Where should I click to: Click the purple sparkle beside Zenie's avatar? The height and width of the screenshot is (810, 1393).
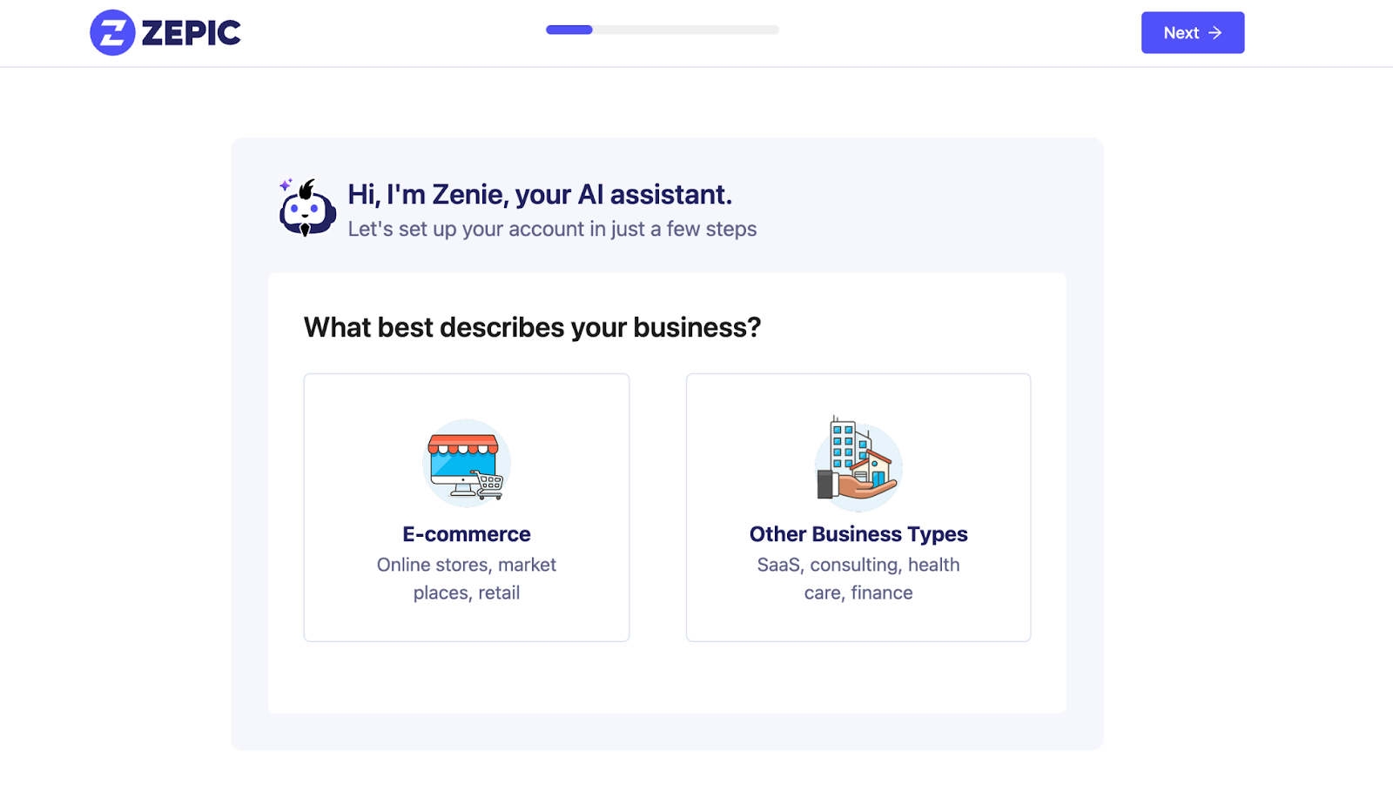click(285, 184)
